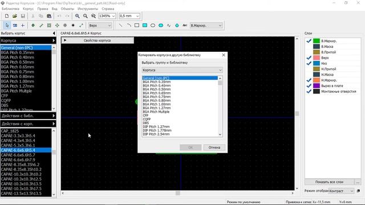Open the Вид menu
Screen dimensions: 365x205
(55, 9)
